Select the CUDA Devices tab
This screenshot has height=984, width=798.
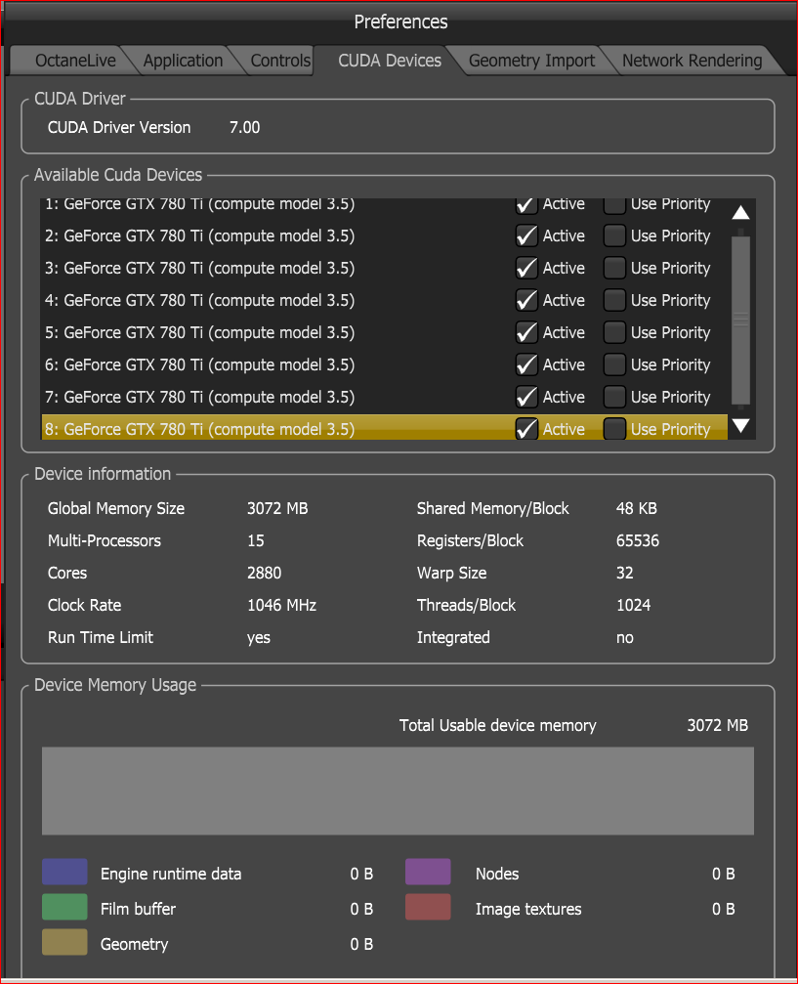(x=390, y=61)
